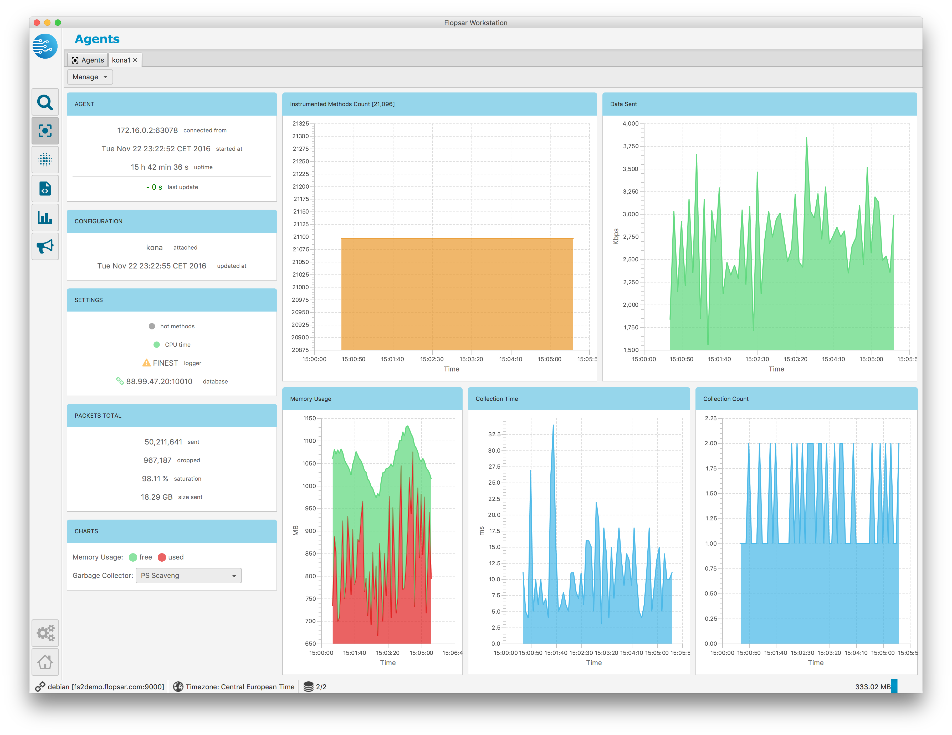Open the settings gears sidebar icon

tap(45, 633)
